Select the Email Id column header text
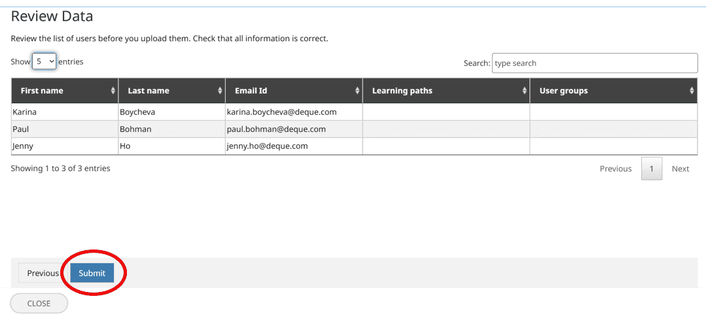This screenshot has width=712, height=322. tap(251, 91)
